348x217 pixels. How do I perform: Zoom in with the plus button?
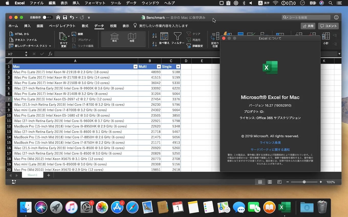[321, 182]
